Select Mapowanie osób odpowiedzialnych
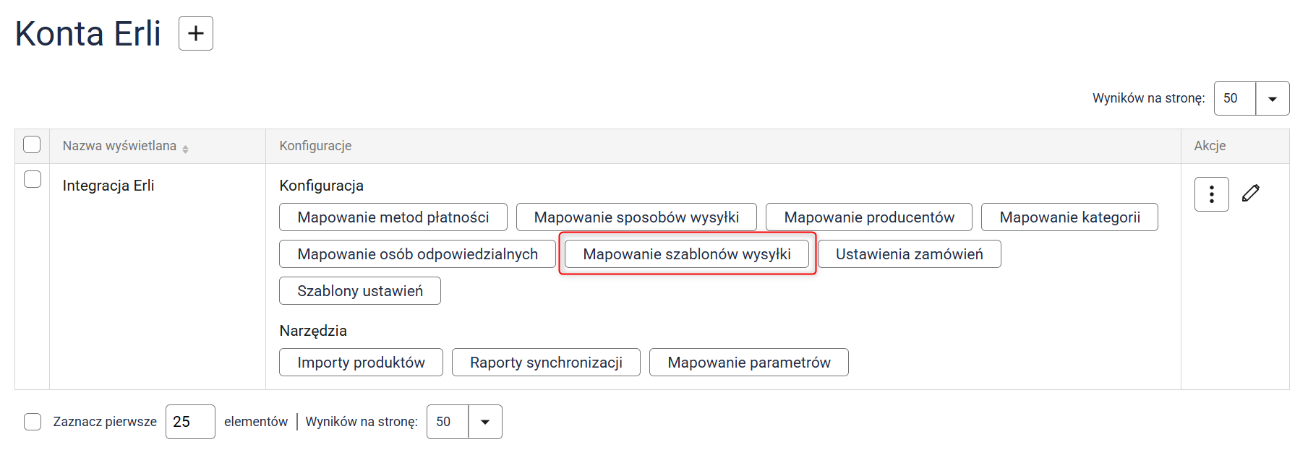The height and width of the screenshot is (455, 1308). pyautogui.click(x=417, y=254)
